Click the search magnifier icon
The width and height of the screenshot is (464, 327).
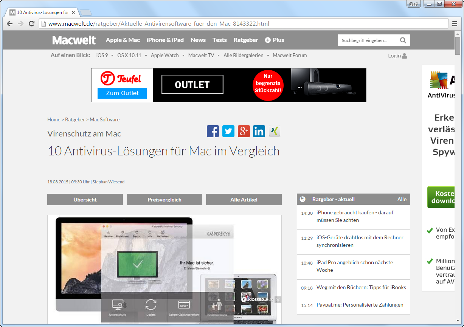[403, 40]
